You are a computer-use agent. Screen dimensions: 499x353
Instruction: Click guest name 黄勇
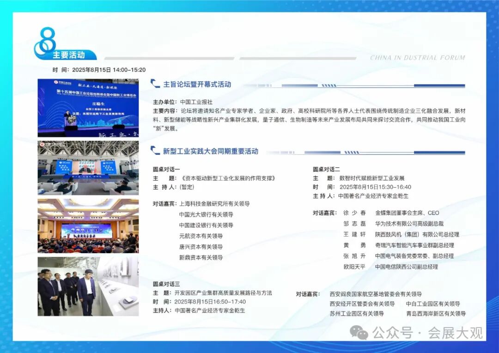point(354,245)
